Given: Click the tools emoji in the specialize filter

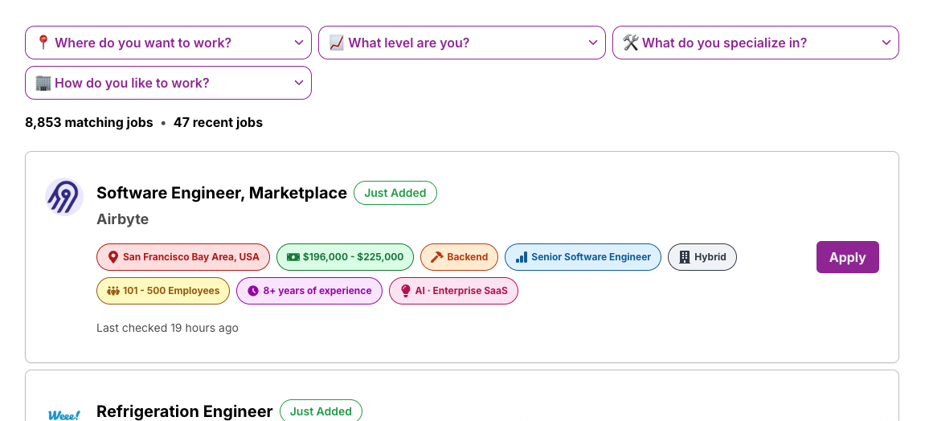Looking at the screenshot, I should 630,43.
